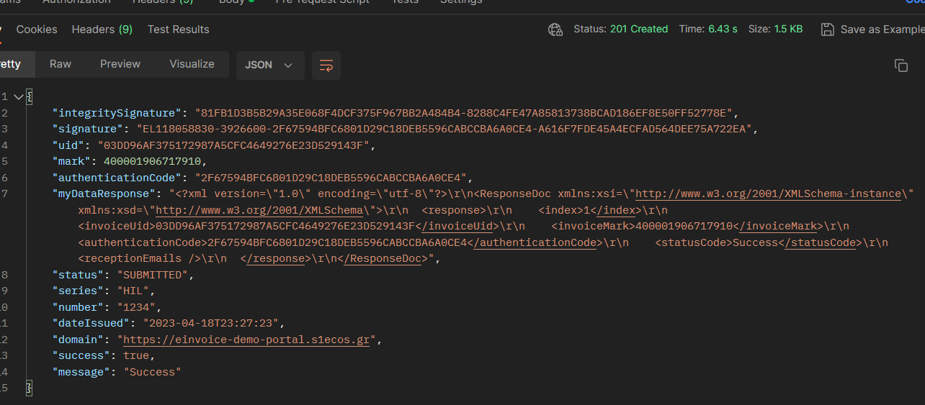Open the JSON format dropdown
The height and width of the screenshot is (405, 925).
pyautogui.click(x=269, y=65)
